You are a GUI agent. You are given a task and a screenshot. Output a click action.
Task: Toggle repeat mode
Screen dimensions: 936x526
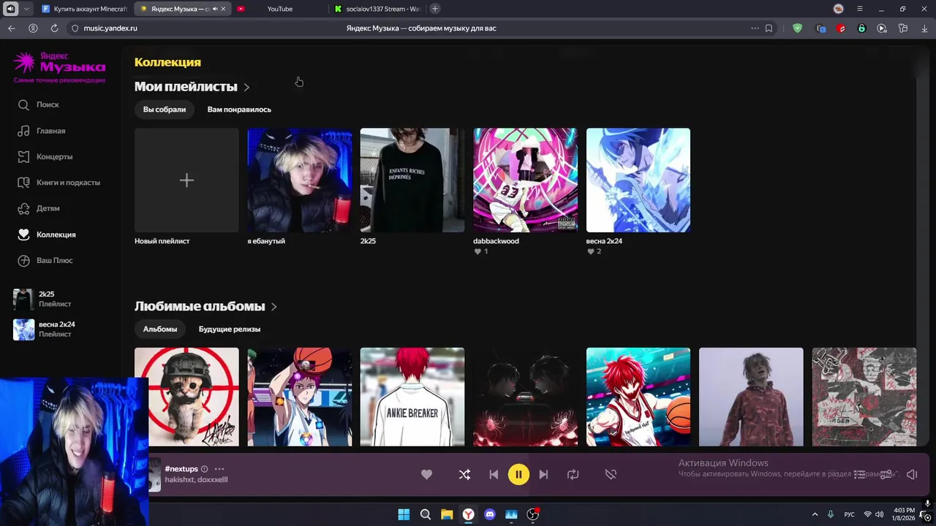pos(573,474)
